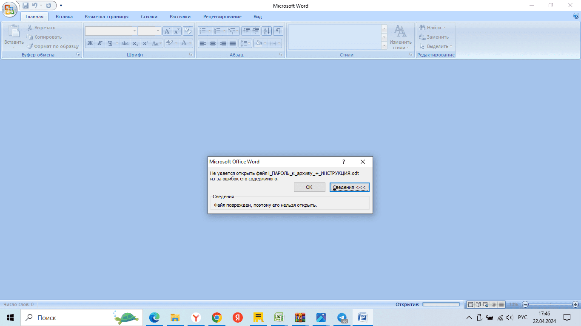Expand the Найти dropdown arrow
The height and width of the screenshot is (326, 581).
444,28
